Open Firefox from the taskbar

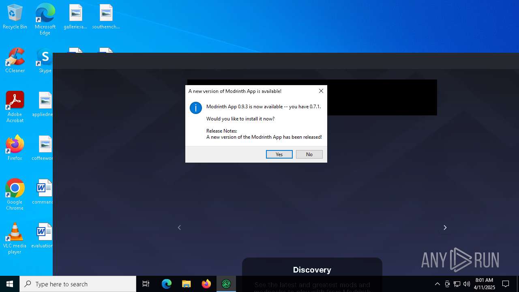[206, 284]
